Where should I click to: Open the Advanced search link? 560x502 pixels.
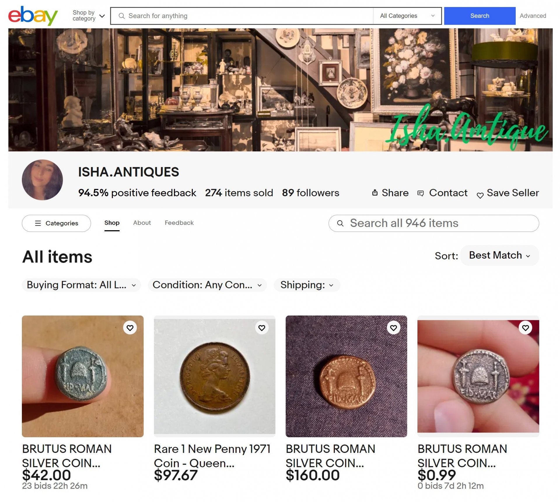[x=533, y=16]
